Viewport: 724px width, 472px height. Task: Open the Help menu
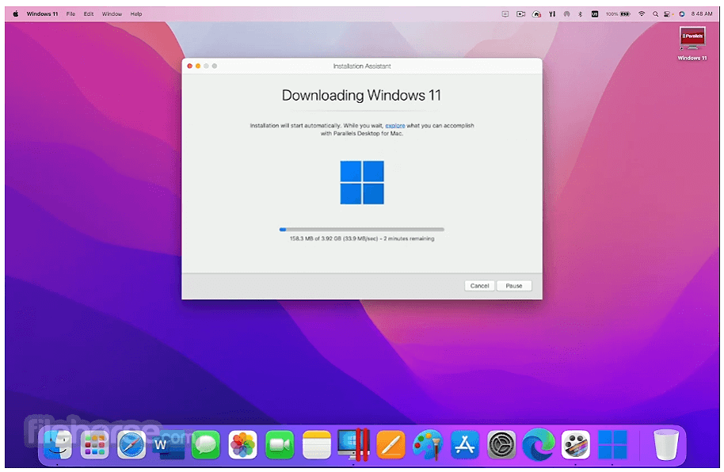[136, 13]
